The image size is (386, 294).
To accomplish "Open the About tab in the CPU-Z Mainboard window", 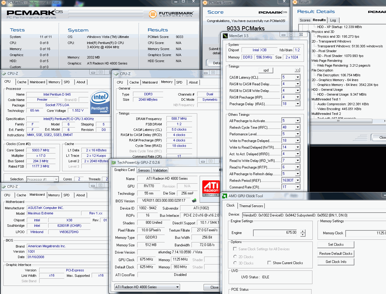I will click(81, 195).
